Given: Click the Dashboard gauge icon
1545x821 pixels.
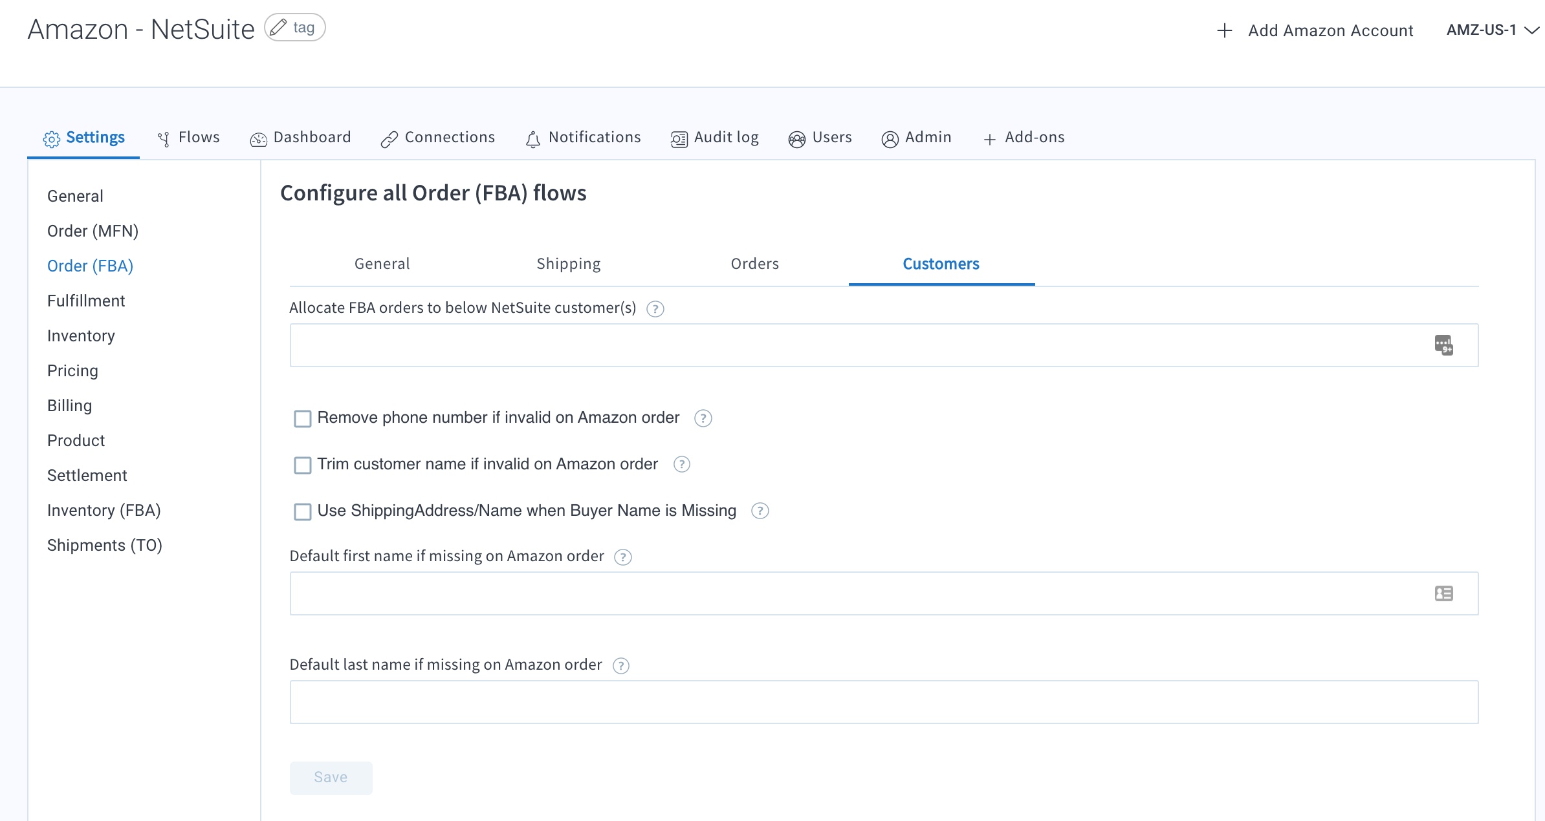Looking at the screenshot, I should tap(258, 139).
